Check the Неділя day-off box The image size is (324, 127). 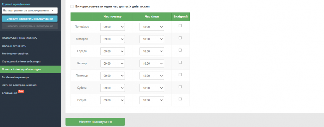(x=180, y=99)
